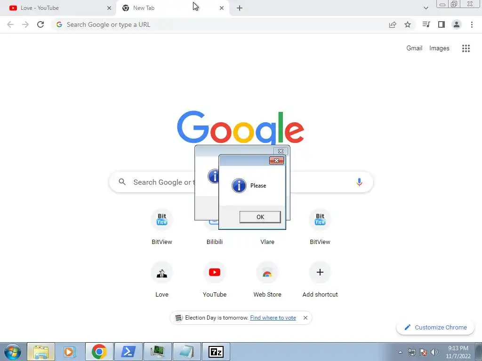The height and width of the screenshot is (361, 482).
Task: Click OK in the Please dialog
Action: [x=260, y=217]
